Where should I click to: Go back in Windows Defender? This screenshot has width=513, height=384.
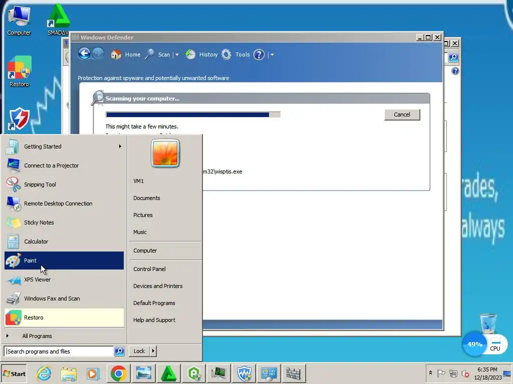tap(84, 54)
